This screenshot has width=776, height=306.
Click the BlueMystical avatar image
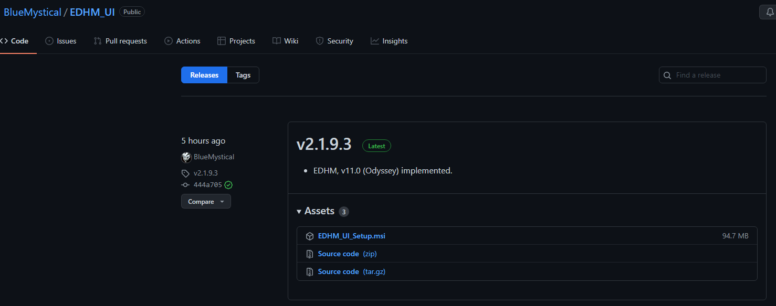[186, 157]
